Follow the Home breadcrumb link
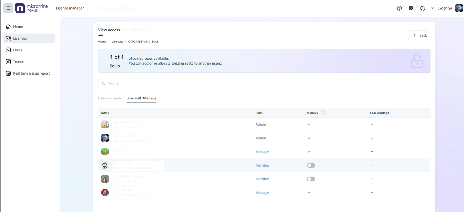Image resolution: width=464 pixels, height=212 pixels. (102, 42)
